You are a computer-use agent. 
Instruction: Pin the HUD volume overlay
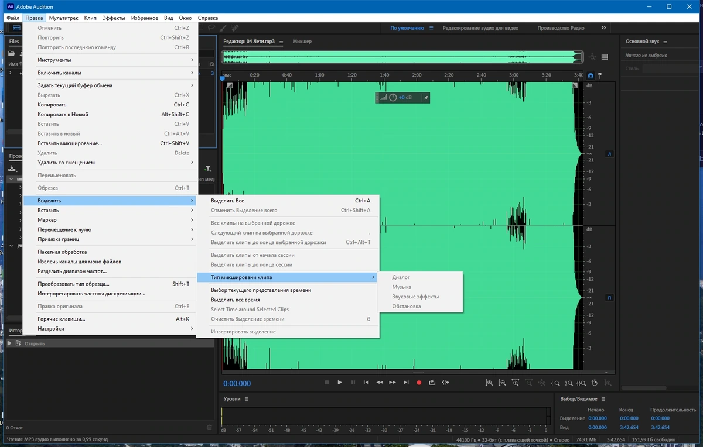click(x=426, y=98)
